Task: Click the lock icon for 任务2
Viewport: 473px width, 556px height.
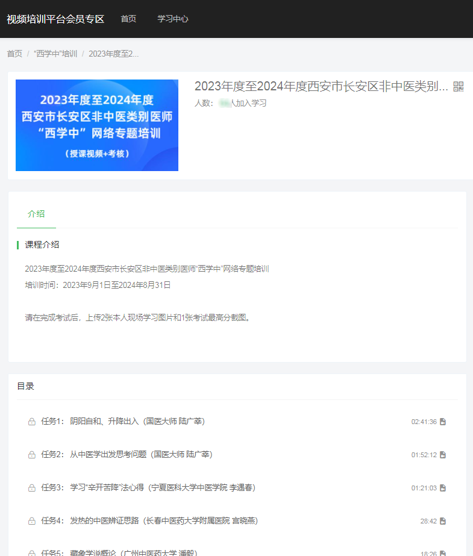Action: coord(32,455)
